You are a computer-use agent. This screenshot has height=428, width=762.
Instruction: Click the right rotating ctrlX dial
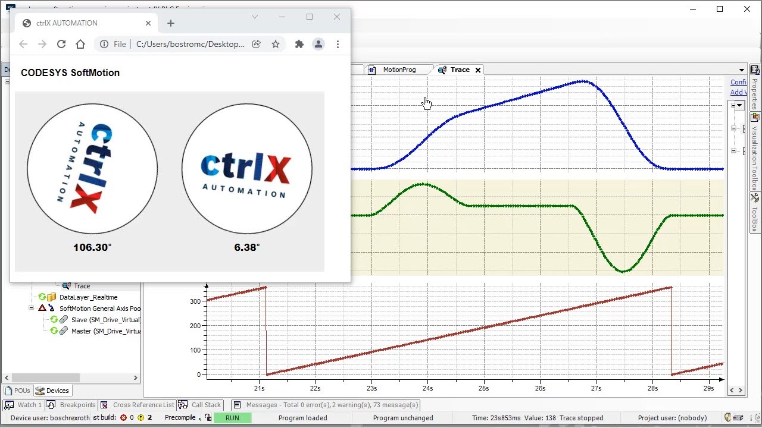coord(247,169)
